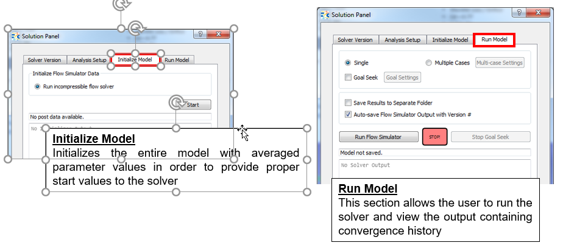Image resolution: width=563 pixels, height=251 pixels.
Task: Select Run incompressible flow solver option
Action: [37, 86]
